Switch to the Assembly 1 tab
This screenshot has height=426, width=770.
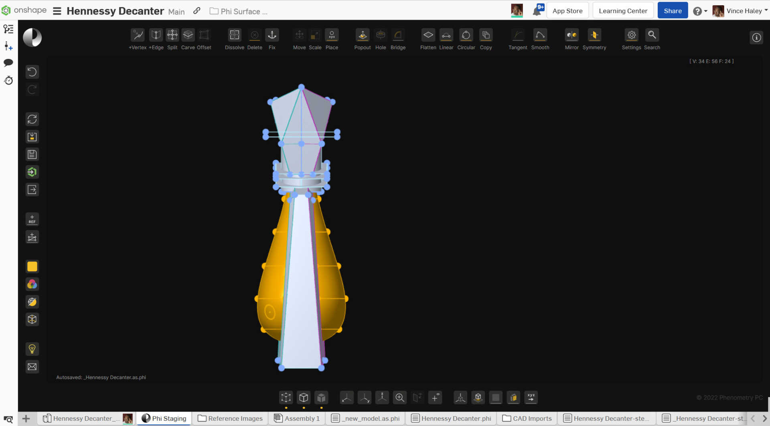(297, 418)
